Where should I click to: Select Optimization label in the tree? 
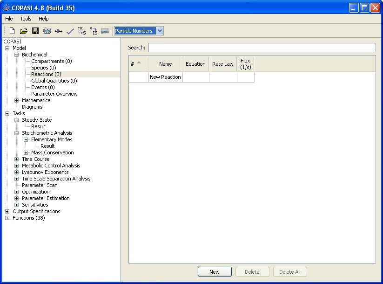point(36,192)
